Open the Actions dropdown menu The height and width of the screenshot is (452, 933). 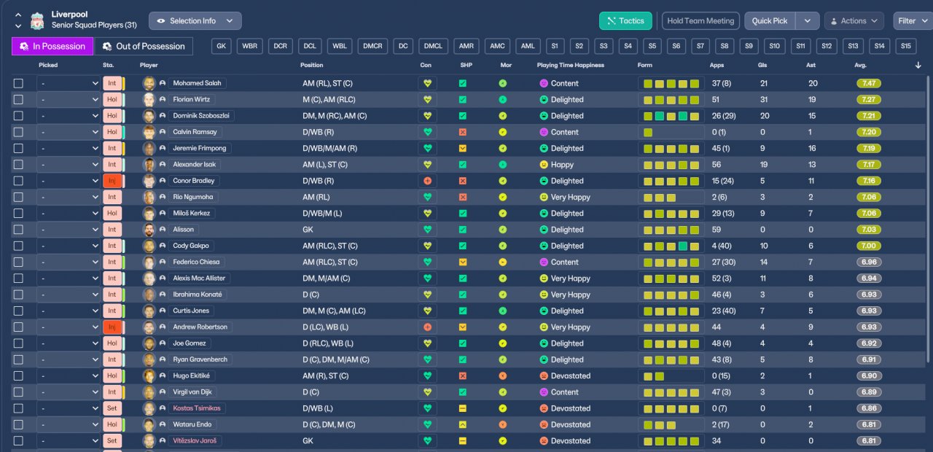[x=854, y=21]
